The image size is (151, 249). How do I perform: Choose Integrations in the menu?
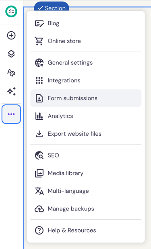point(86,80)
